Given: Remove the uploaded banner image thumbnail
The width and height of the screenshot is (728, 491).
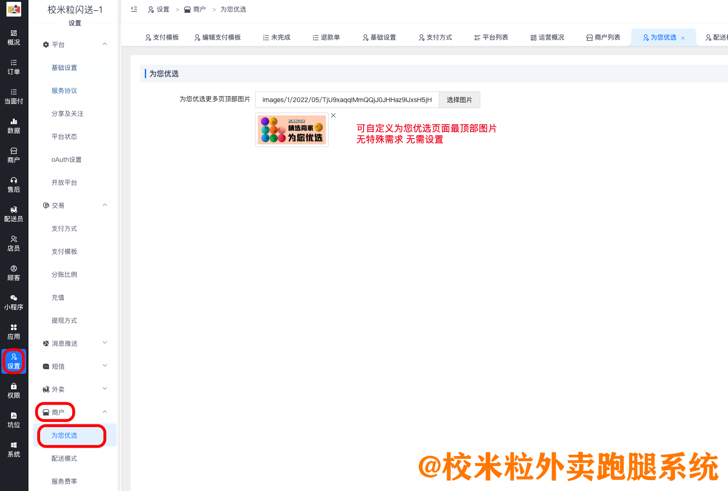Looking at the screenshot, I should pyautogui.click(x=334, y=115).
